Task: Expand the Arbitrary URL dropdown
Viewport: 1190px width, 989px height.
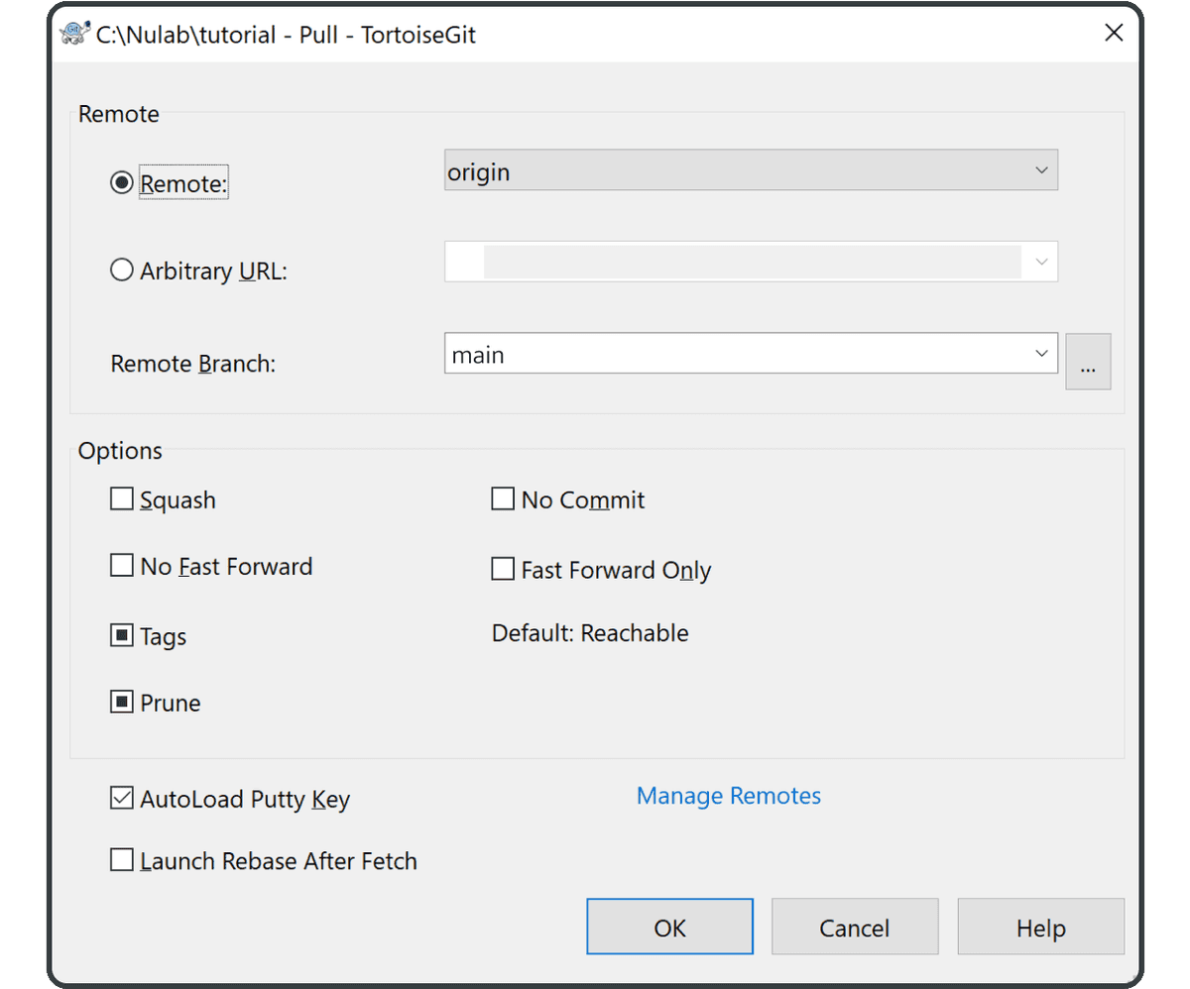Action: coord(1041,261)
